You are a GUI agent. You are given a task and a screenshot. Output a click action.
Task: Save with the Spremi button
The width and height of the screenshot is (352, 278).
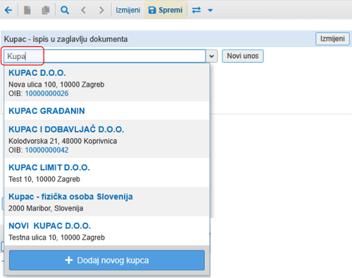pos(165,10)
